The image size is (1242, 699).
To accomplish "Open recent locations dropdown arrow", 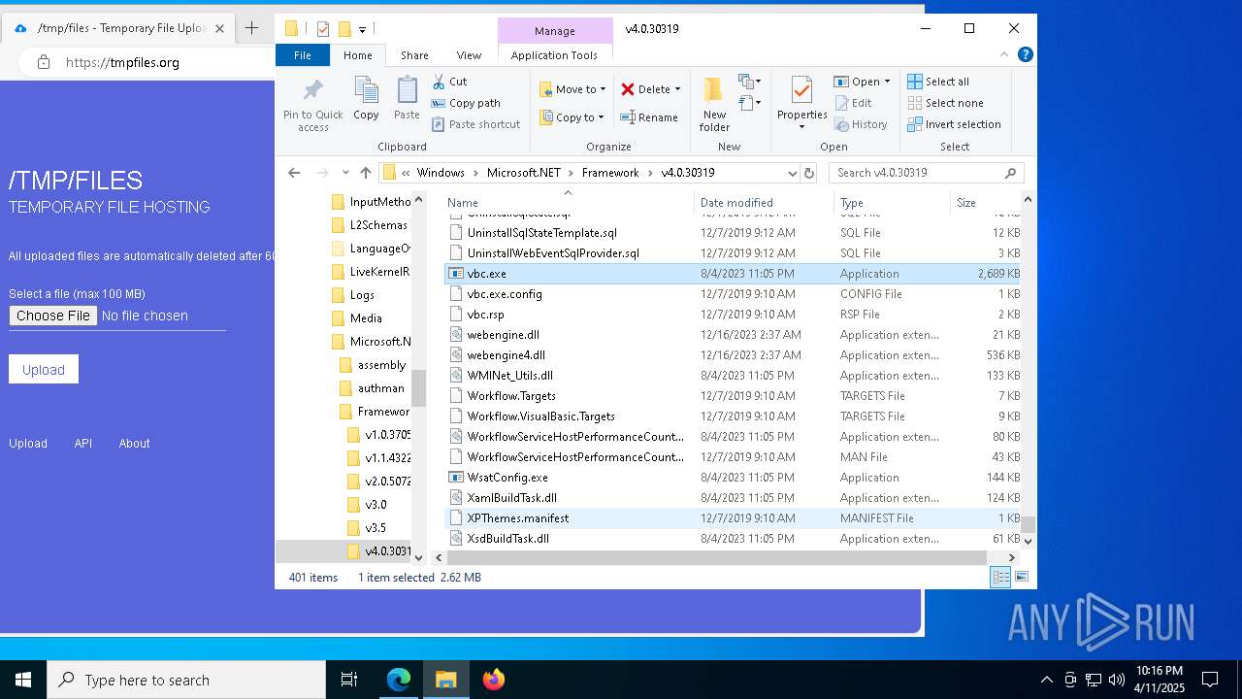I will (345, 173).
